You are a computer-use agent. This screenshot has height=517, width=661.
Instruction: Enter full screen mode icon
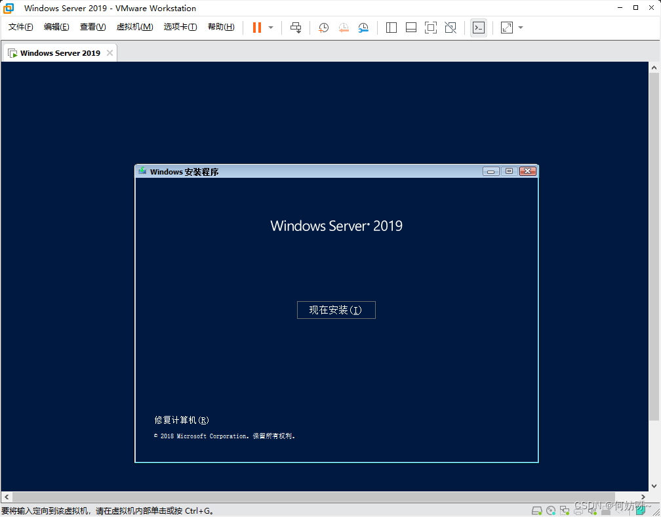pyautogui.click(x=430, y=28)
